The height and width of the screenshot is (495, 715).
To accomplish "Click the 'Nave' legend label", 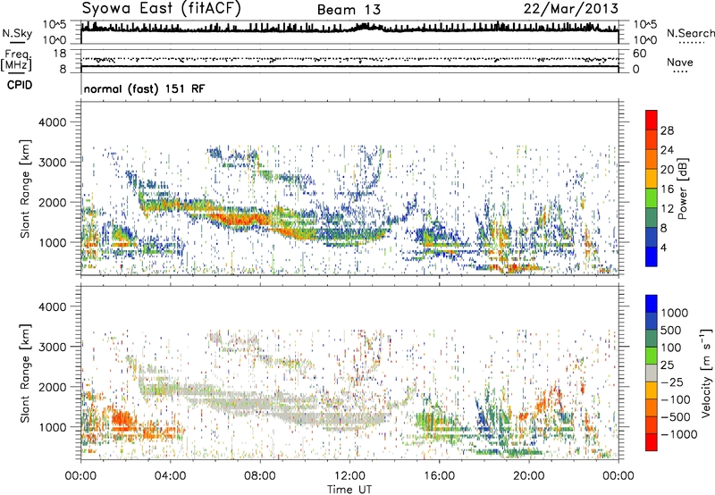I will [680, 63].
